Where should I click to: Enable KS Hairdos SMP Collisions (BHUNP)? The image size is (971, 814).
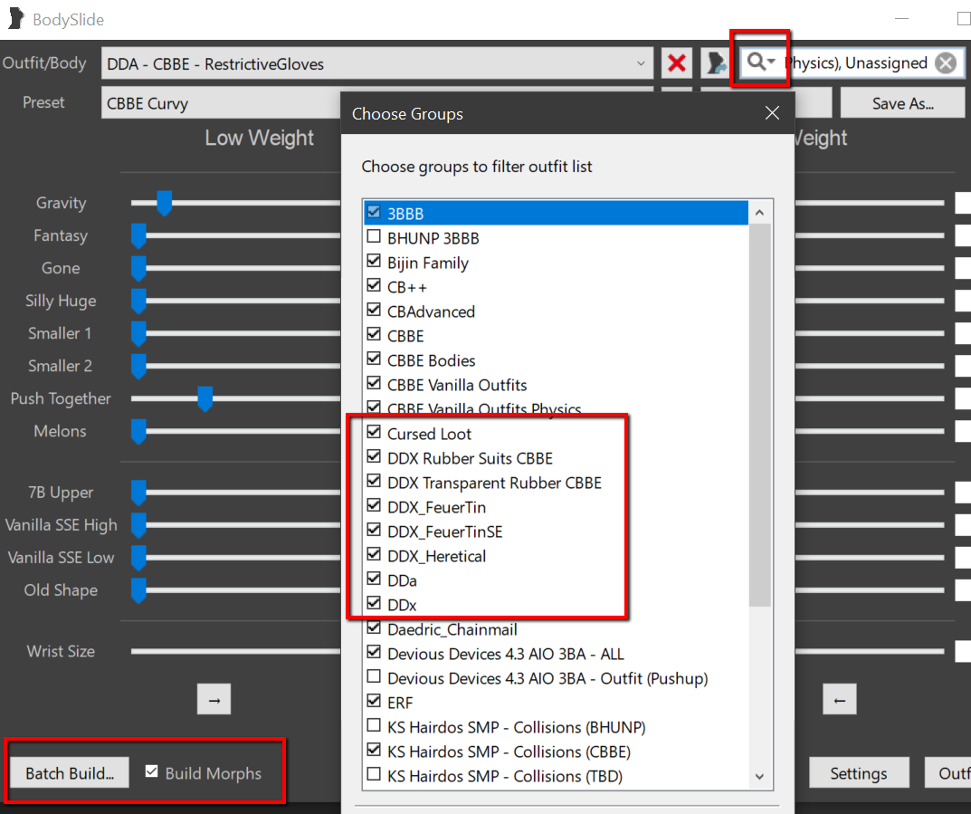[374, 726]
